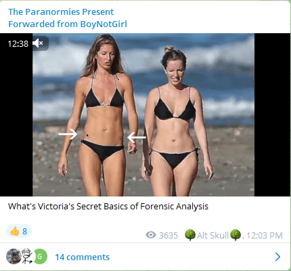Click the reaction count number 8

(24, 231)
